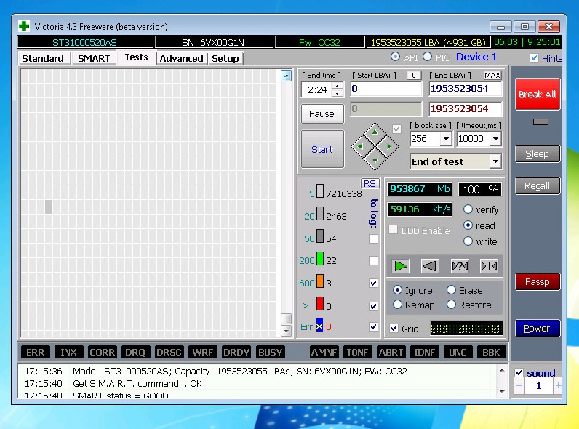579x429 pixels.
Task: Toggle log checkbox for 600 ms blocks
Action: tap(373, 283)
